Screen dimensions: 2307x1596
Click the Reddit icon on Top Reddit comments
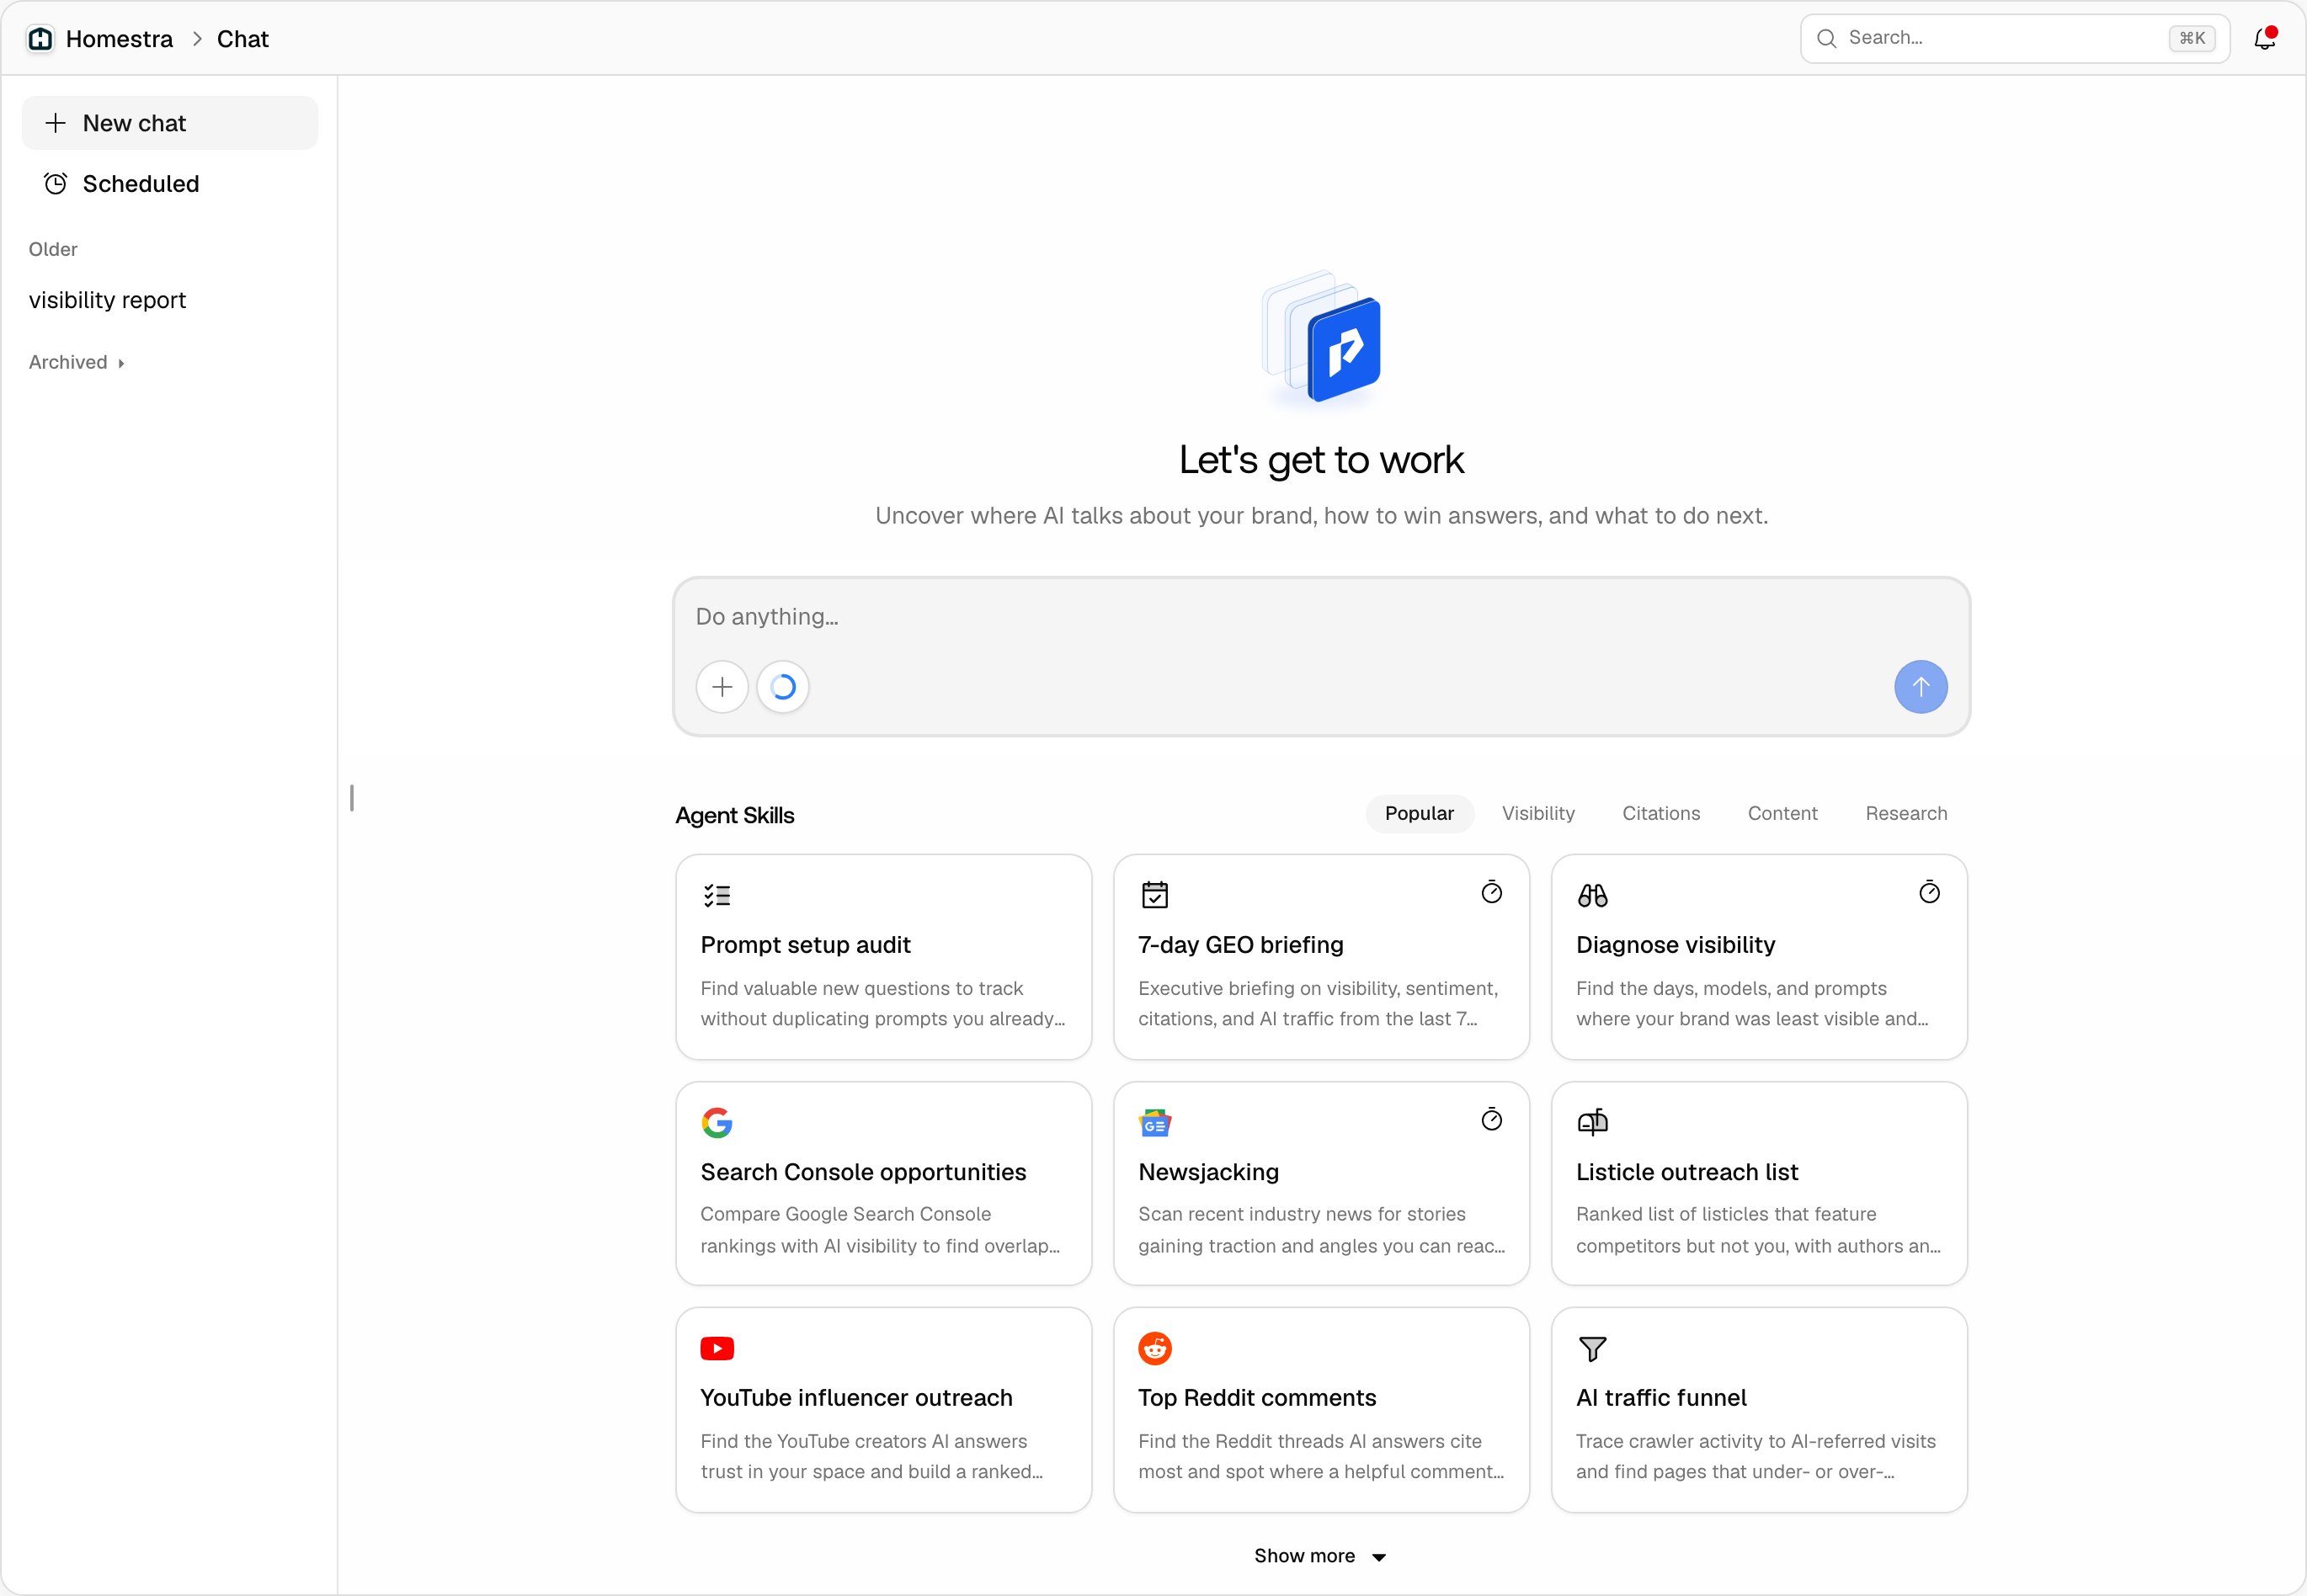pos(1155,1348)
